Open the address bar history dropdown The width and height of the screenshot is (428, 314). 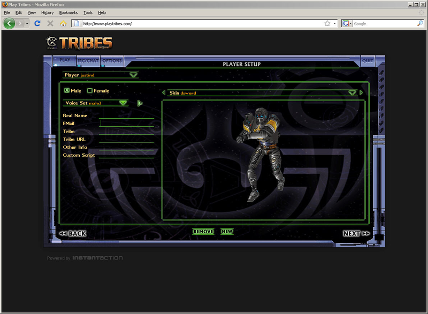[335, 24]
